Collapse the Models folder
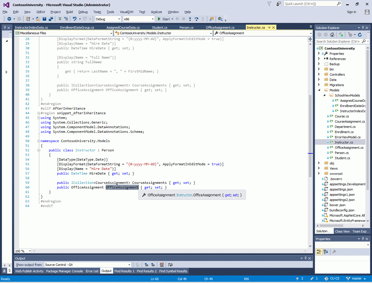Viewport: 372px width, 283px height. point(319,90)
